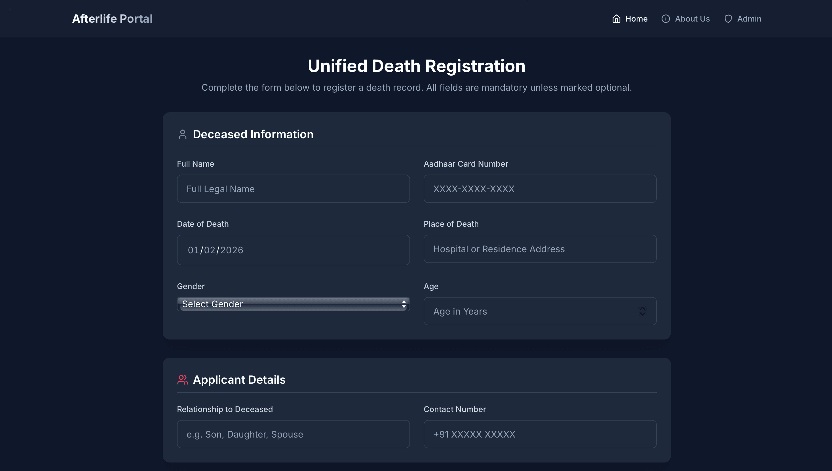Click the Contact Number input
Image resolution: width=832 pixels, height=471 pixels.
click(x=540, y=434)
